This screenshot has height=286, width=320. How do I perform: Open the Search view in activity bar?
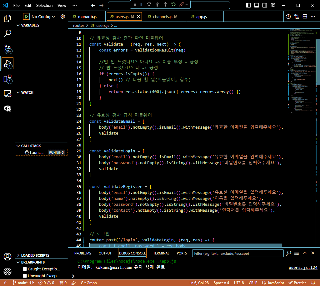click(x=7, y=33)
